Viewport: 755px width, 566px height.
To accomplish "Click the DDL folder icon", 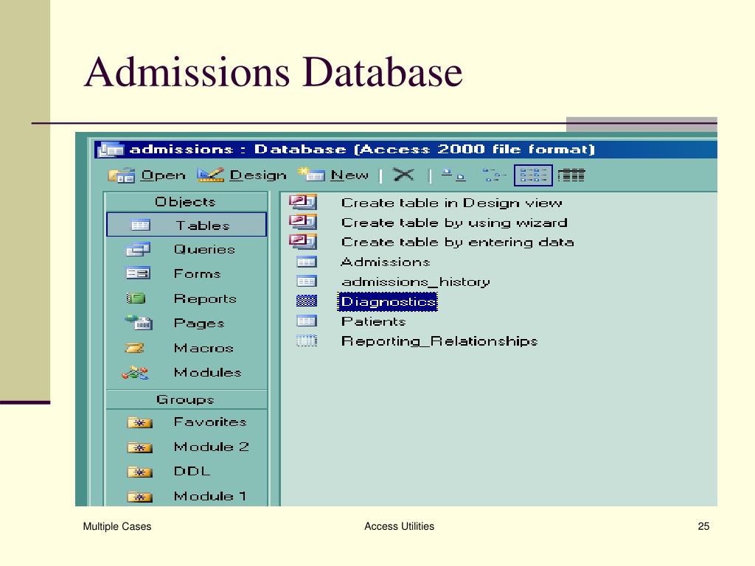I will 139,472.
